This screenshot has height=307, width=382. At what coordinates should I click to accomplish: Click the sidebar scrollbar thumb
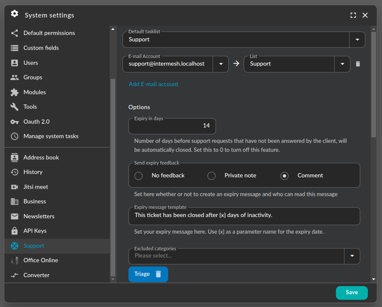[113, 178]
